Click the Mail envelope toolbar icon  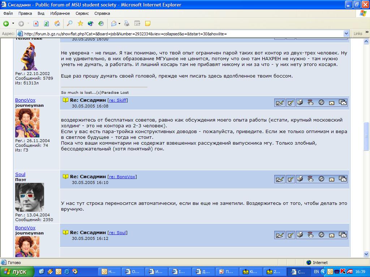(114, 23)
